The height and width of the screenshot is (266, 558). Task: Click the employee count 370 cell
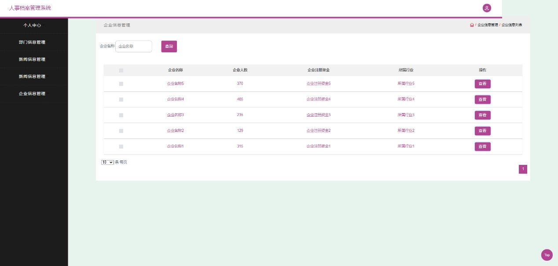(x=240, y=84)
